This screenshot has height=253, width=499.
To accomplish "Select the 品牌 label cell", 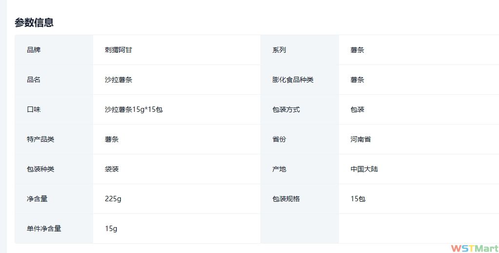I will pyautogui.click(x=34, y=50).
